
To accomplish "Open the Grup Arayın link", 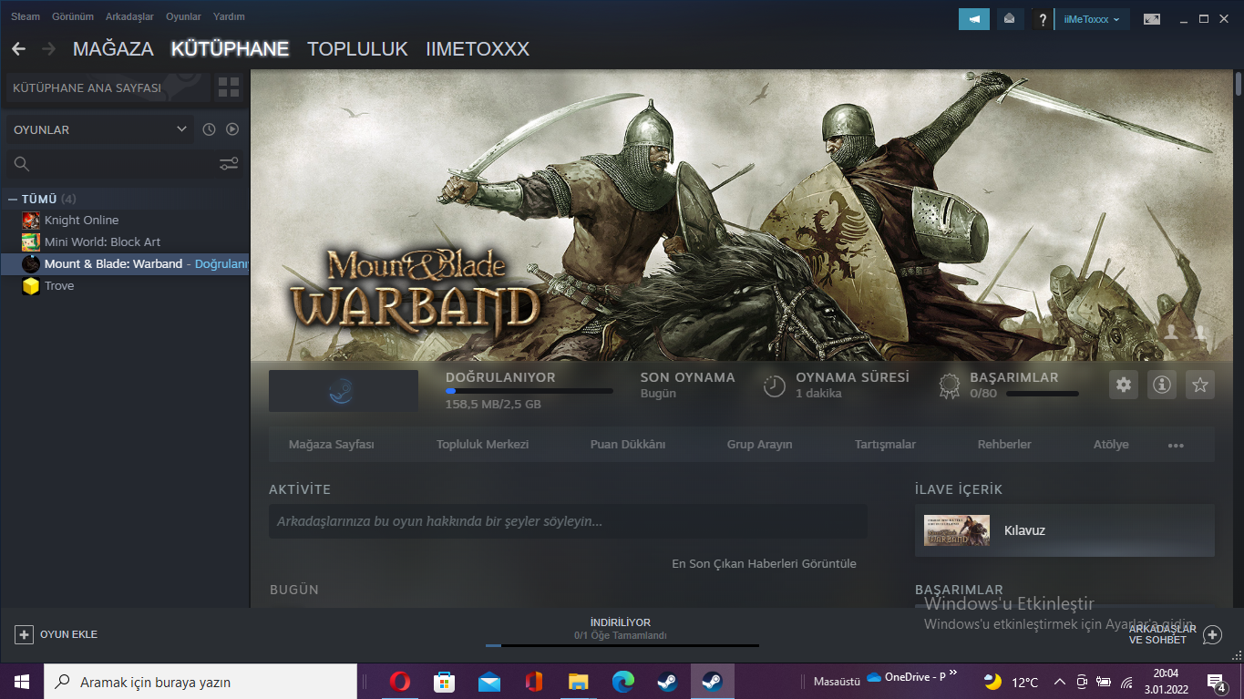I will [759, 445].
